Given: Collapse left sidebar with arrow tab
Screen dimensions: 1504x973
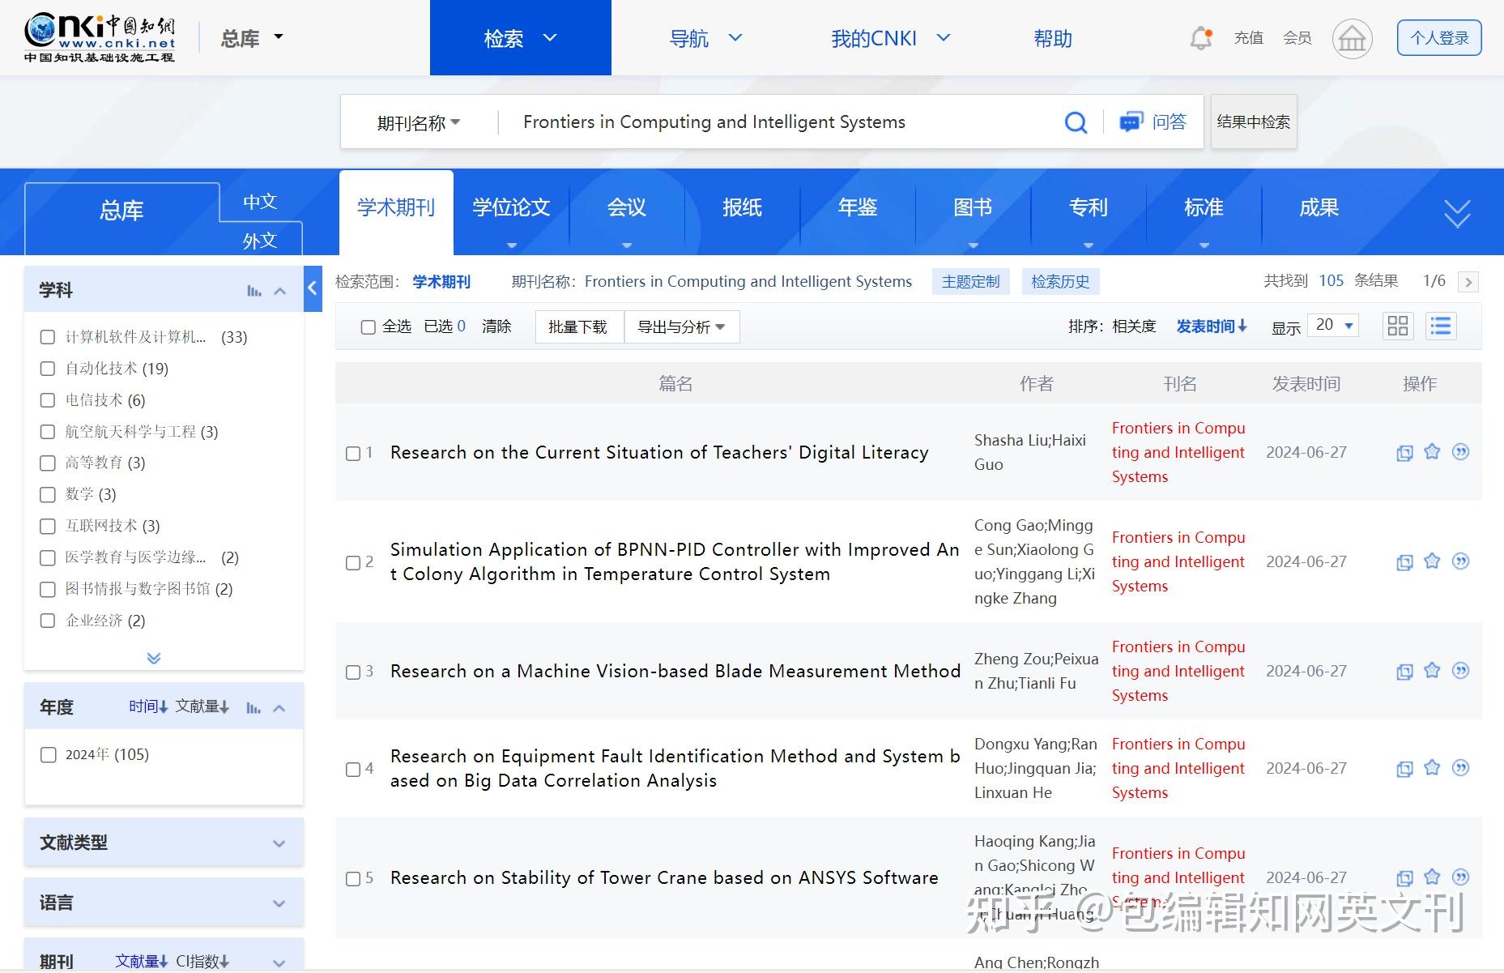Looking at the screenshot, I should click(313, 288).
